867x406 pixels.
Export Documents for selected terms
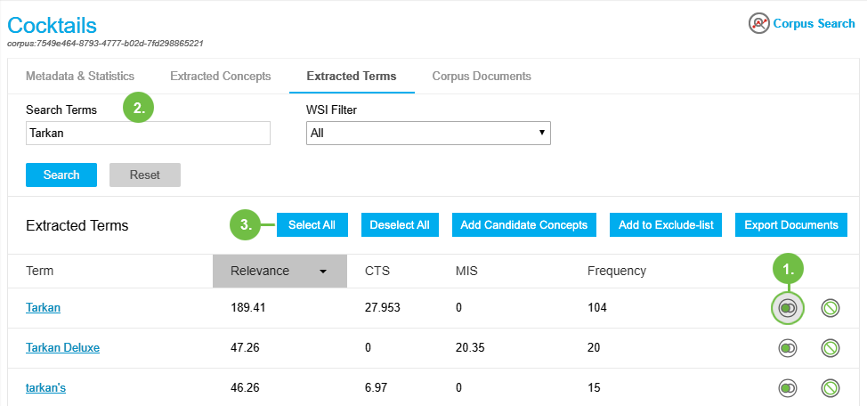click(x=790, y=225)
